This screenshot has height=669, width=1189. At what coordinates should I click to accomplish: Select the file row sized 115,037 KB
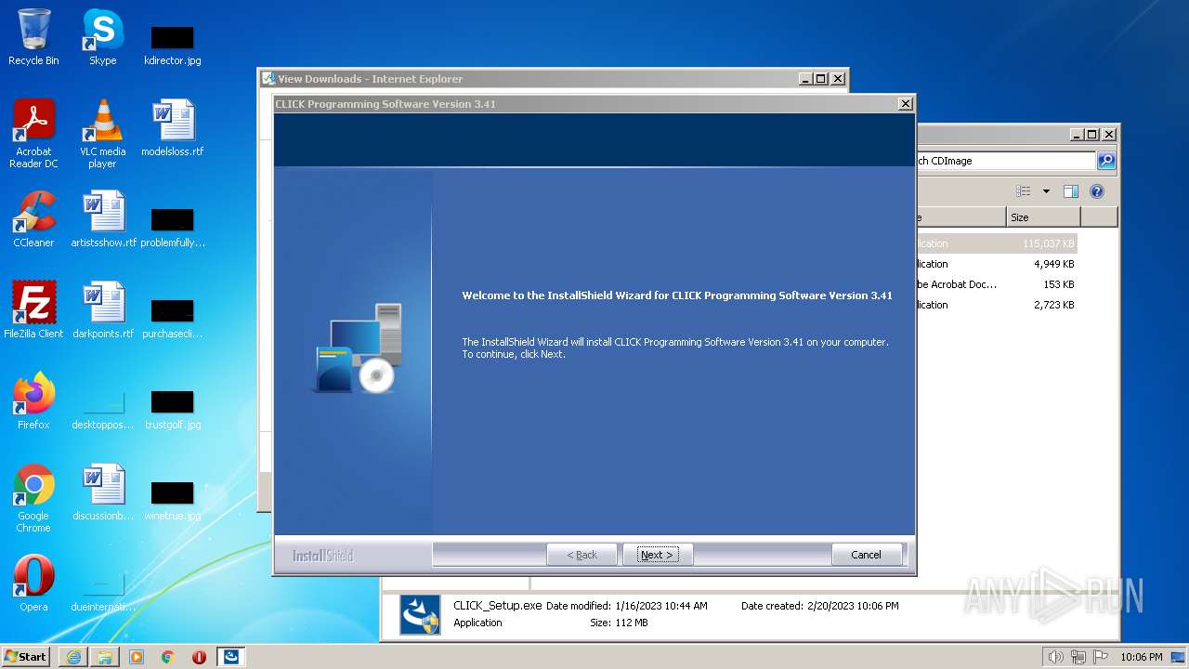[997, 243]
